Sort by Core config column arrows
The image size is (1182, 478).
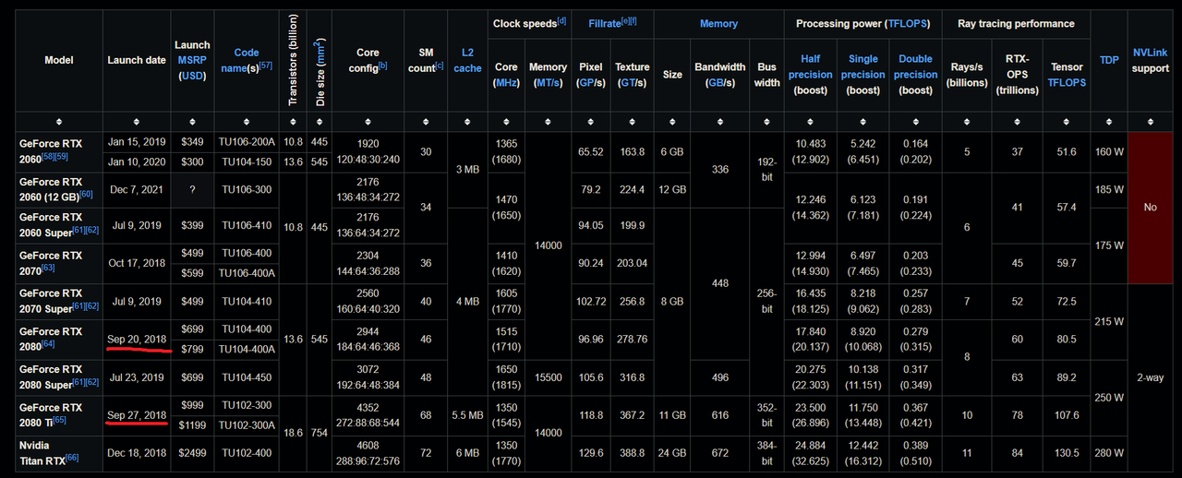point(368,122)
